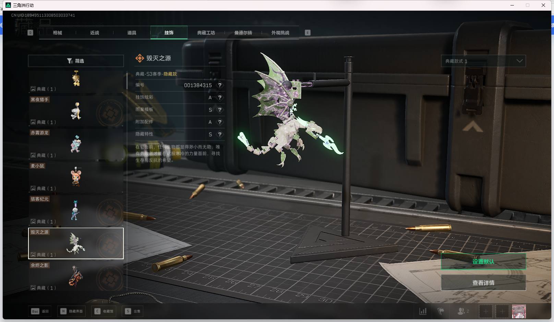Click the 典藏 image icon under 赤霄游龙
The height and width of the screenshot is (322, 554).
click(33, 155)
